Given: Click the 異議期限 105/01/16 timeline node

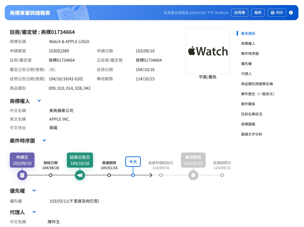Looking at the screenshot, I should point(109,175).
